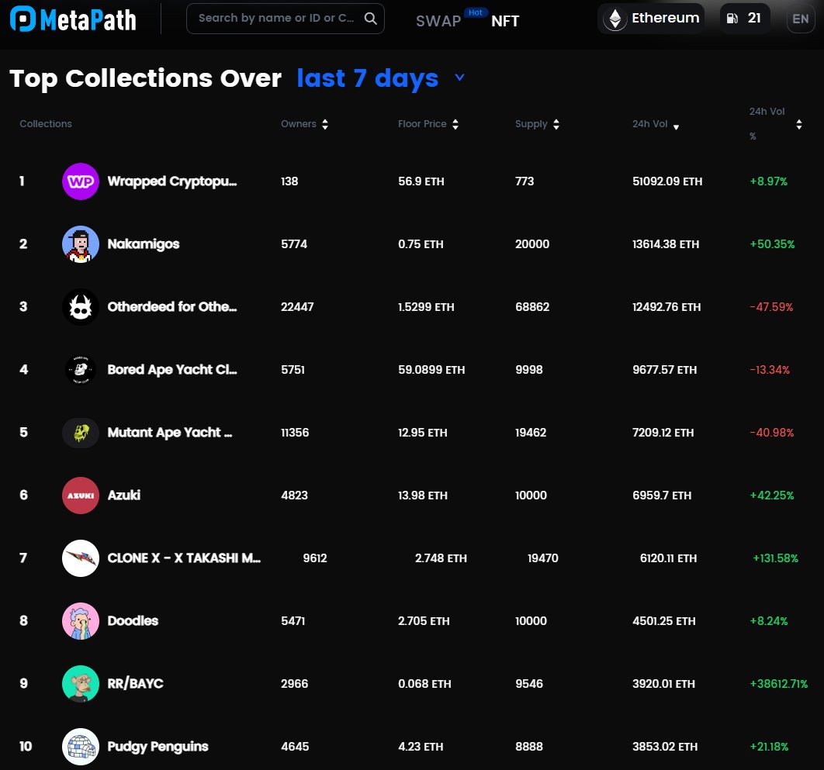The image size is (824, 770).
Task: Click Bored Ape floor price 59.0899 ETH
Action: (x=431, y=370)
